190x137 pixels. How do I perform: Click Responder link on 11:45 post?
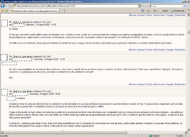[x=180, y=50]
